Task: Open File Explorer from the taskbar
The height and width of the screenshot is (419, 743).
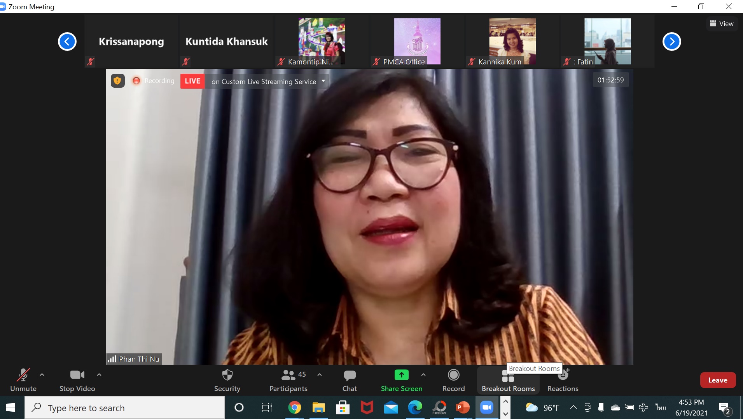Action: pyautogui.click(x=318, y=407)
